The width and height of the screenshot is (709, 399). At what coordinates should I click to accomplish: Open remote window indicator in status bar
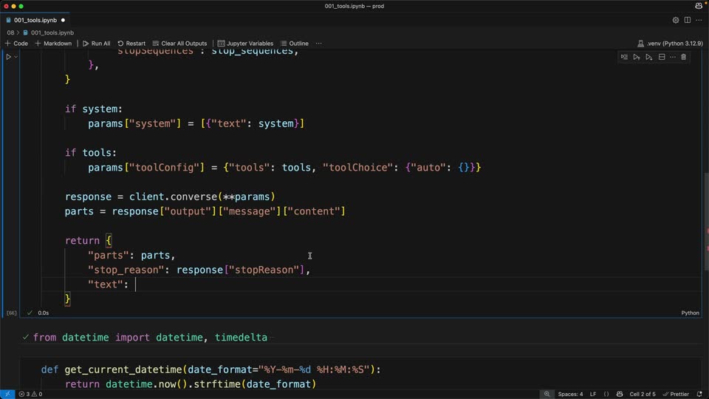[7, 394]
